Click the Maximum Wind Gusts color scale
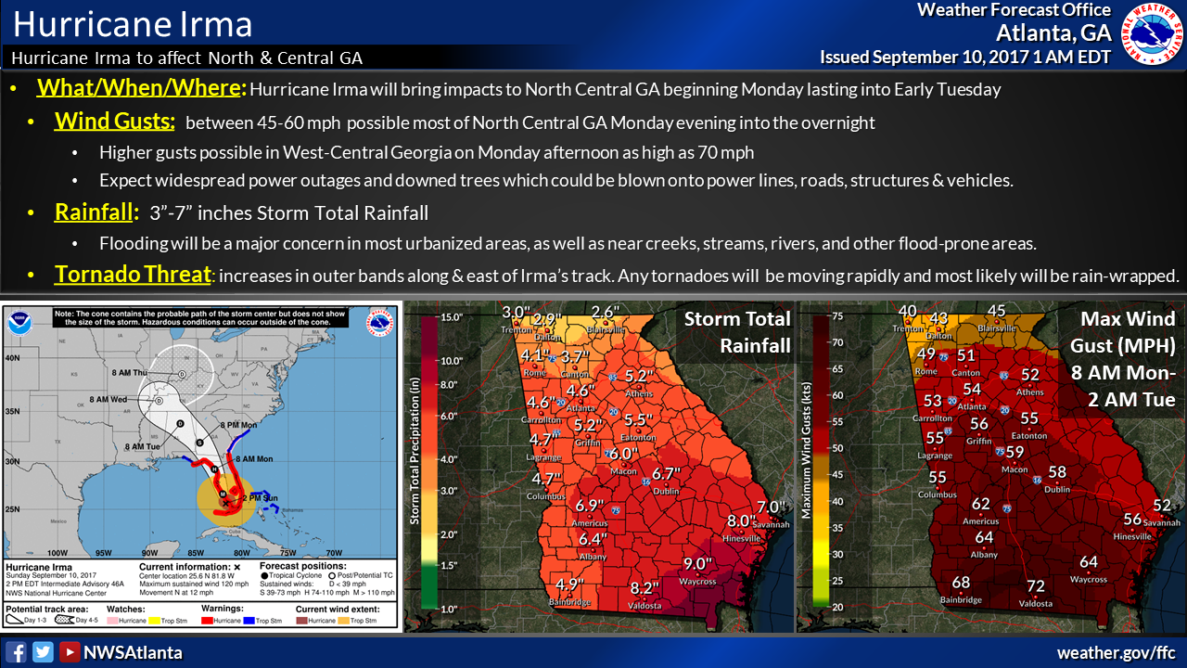Image resolution: width=1187 pixels, height=668 pixels. tap(821, 462)
